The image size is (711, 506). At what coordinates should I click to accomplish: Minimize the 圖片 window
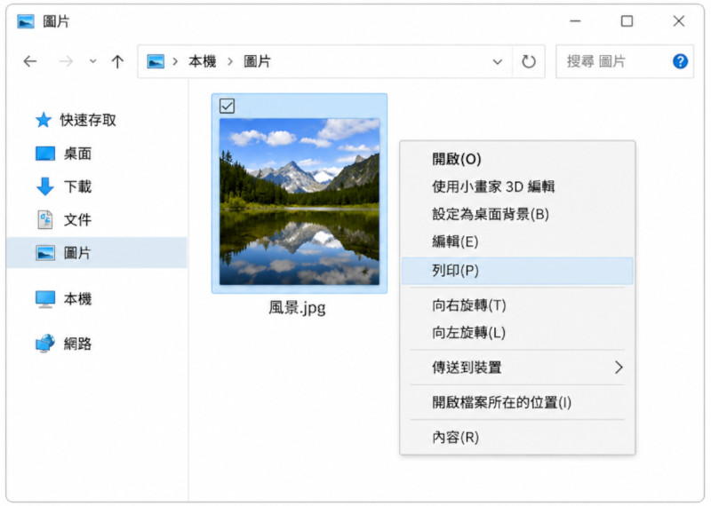[x=575, y=21]
